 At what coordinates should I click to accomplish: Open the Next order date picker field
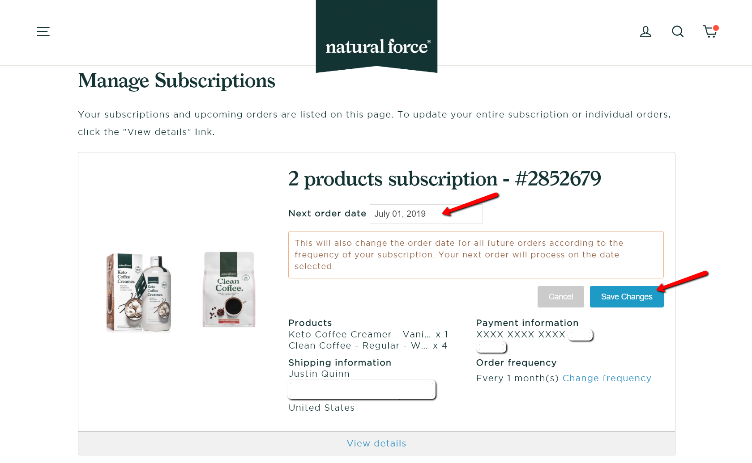point(426,214)
